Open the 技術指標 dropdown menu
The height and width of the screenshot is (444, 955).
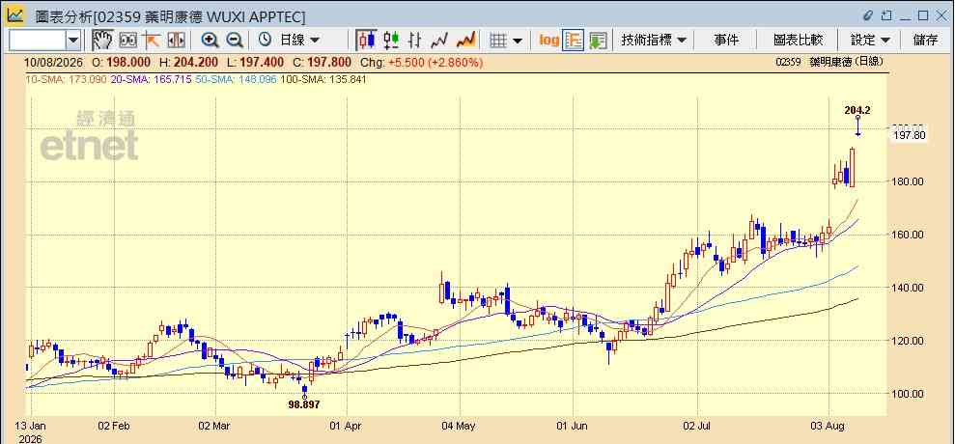click(654, 41)
